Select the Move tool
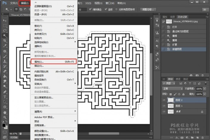210x140 pixels. (x=5, y=20)
